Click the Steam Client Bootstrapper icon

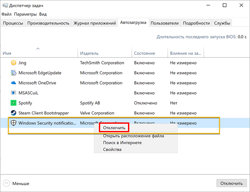pos(14,113)
